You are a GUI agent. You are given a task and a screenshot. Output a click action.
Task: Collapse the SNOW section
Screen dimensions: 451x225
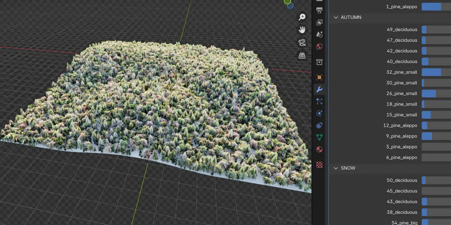336,168
